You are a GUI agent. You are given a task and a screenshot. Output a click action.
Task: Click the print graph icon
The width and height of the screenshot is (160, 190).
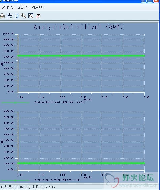(2, 16)
